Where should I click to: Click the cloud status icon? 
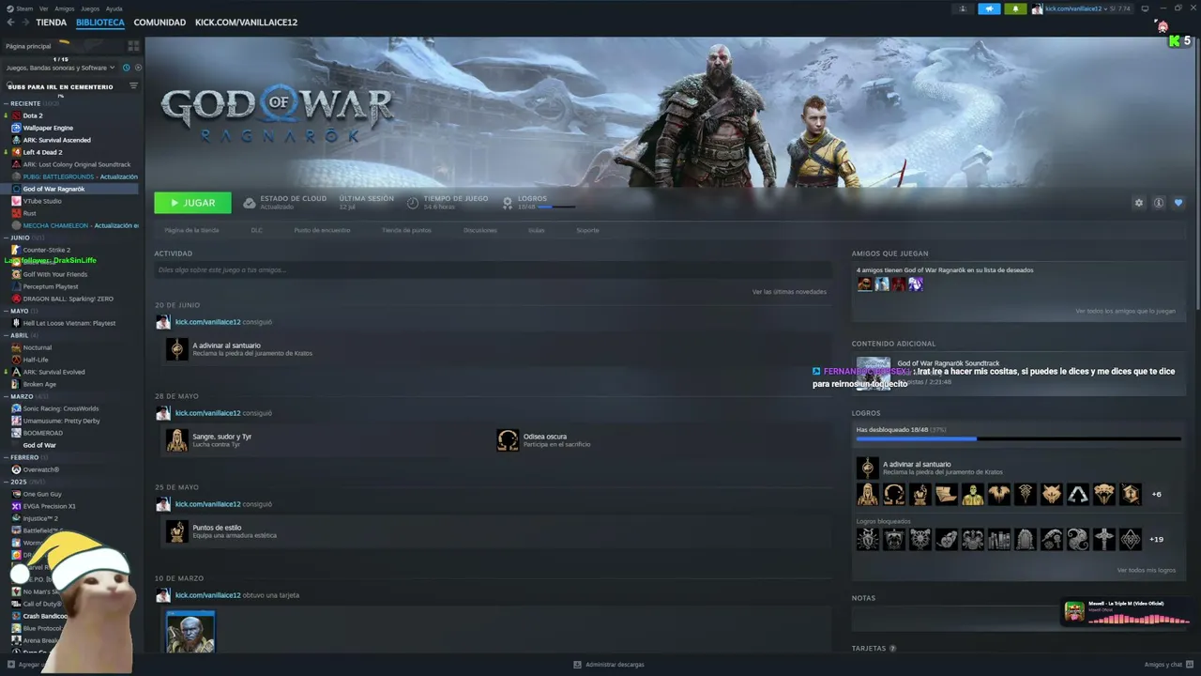click(x=249, y=203)
